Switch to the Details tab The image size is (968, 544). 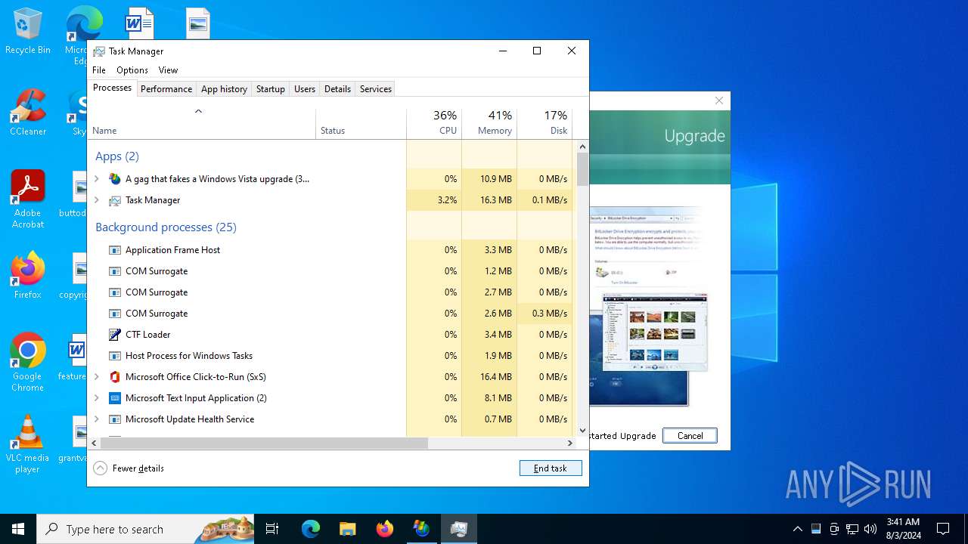point(337,88)
